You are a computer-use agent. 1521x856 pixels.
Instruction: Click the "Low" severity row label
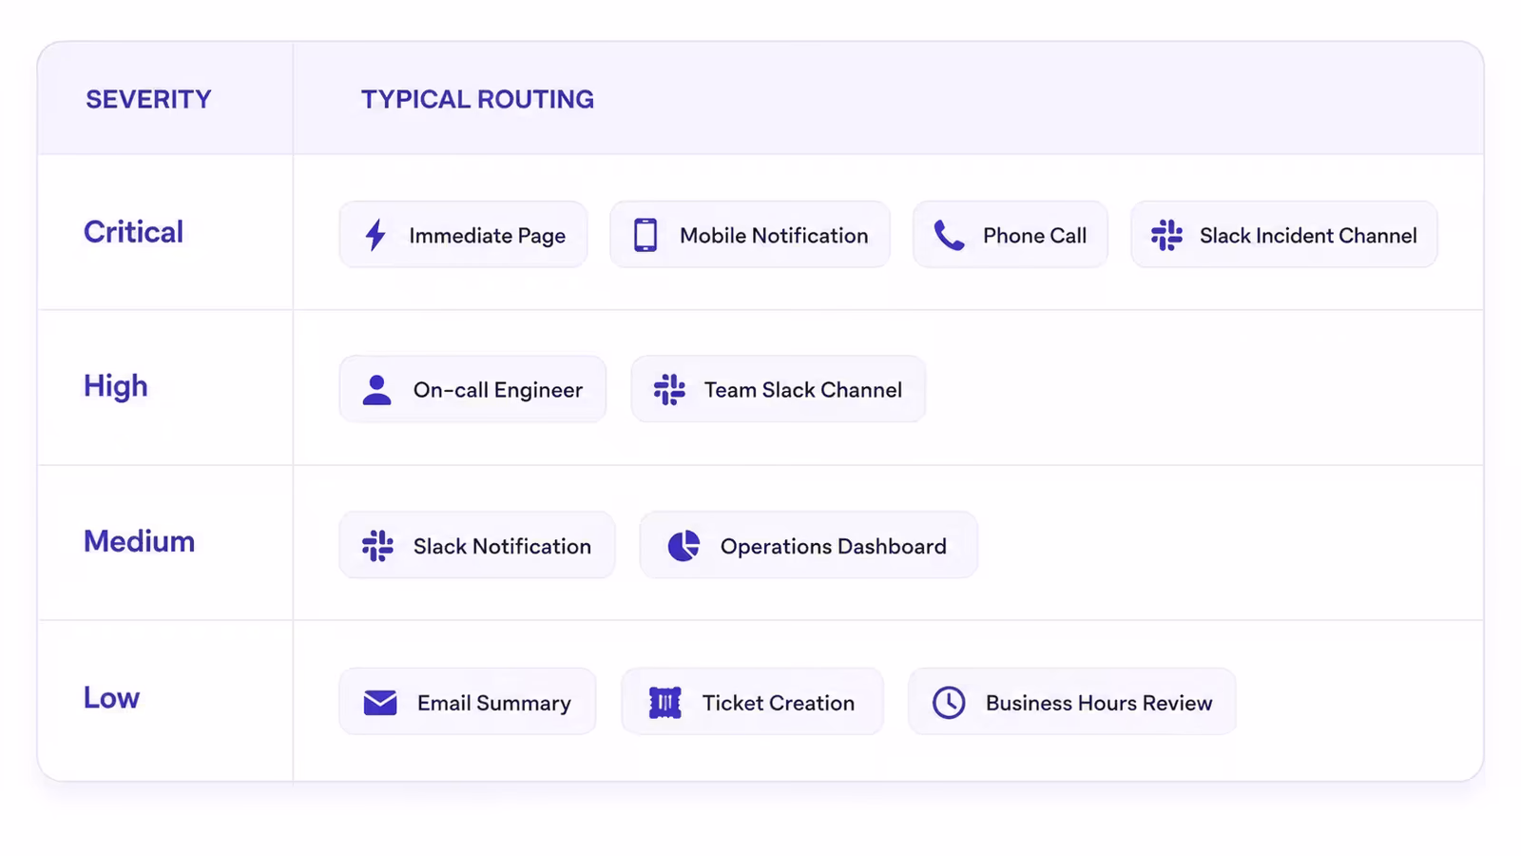click(x=111, y=698)
